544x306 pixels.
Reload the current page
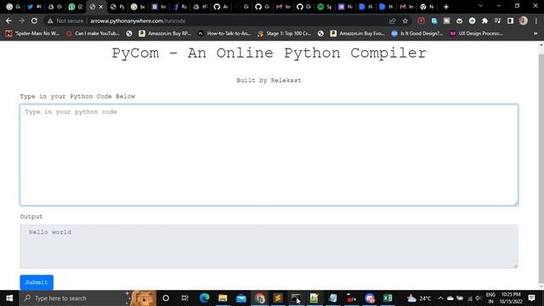pyautogui.click(x=34, y=20)
